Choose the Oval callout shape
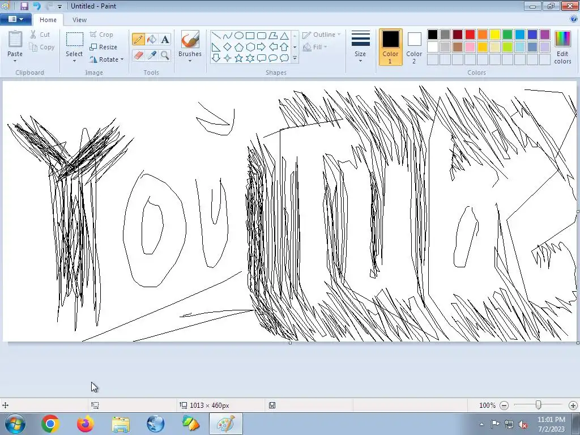The image size is (580, 435). [x=273, y=58]
